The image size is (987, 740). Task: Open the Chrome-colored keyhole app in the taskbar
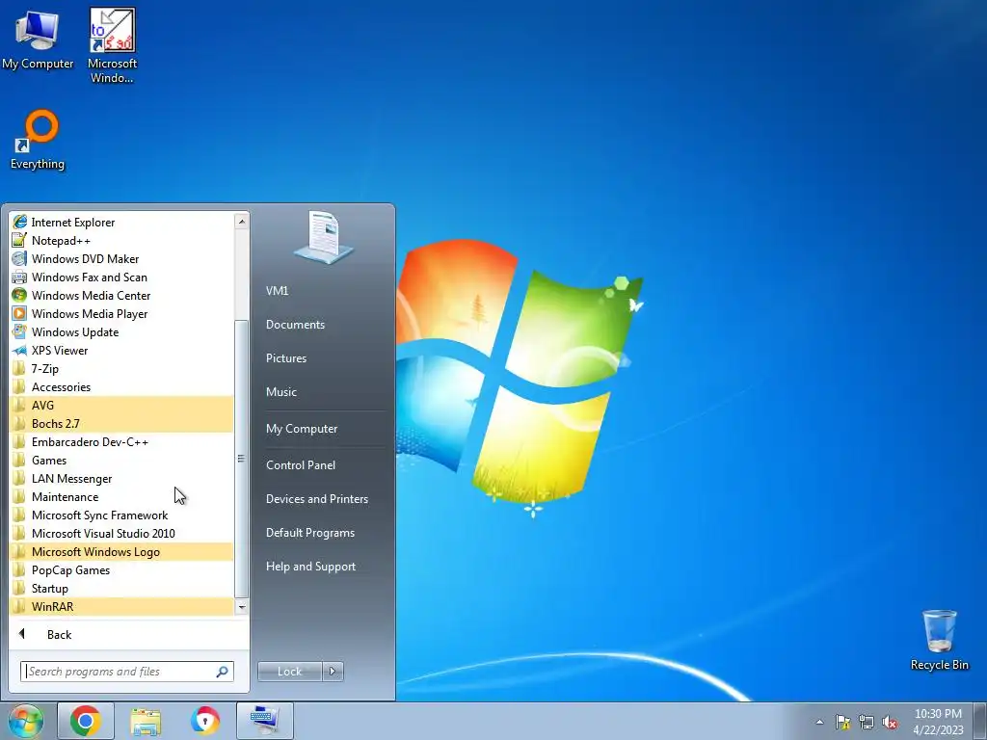205,721
